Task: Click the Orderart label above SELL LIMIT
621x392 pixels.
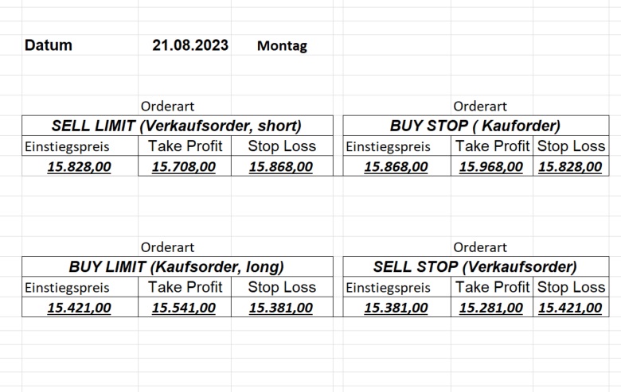Action: pyautogui.click(x=167, y=106)
